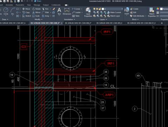Expand the Draw panel
The width and height of the screenshot is (168, 127).
(x=5, y=20)
